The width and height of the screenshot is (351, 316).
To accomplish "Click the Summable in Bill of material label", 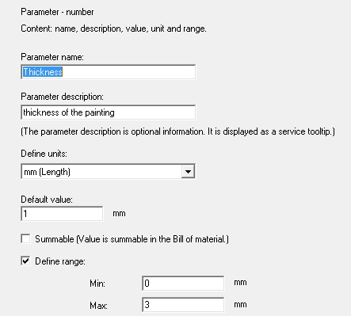I will click(132, 239).
